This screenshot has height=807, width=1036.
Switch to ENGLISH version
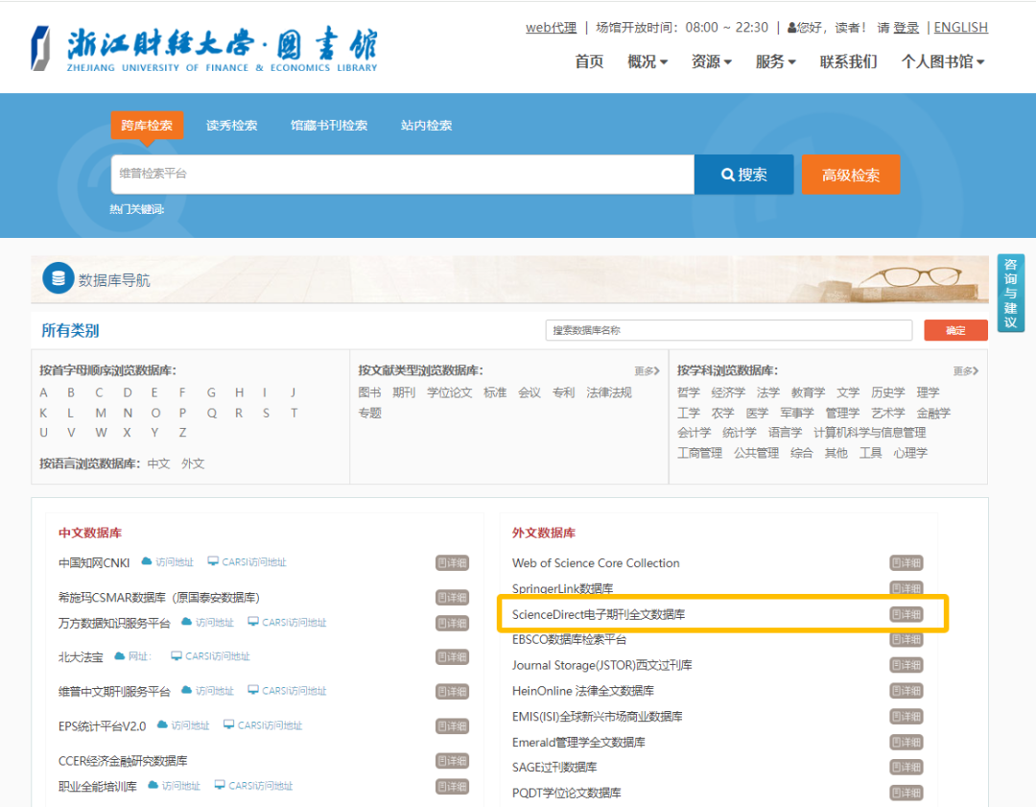click(x=960, y=28)
